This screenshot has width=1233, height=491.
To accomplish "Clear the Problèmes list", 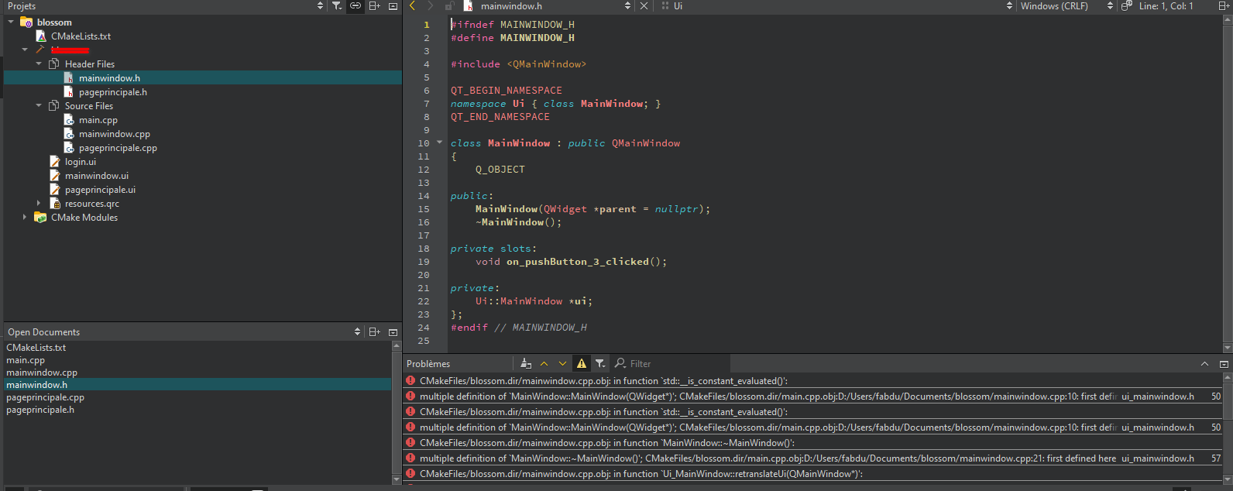I will pyautogui.click(x=526, y=363).
